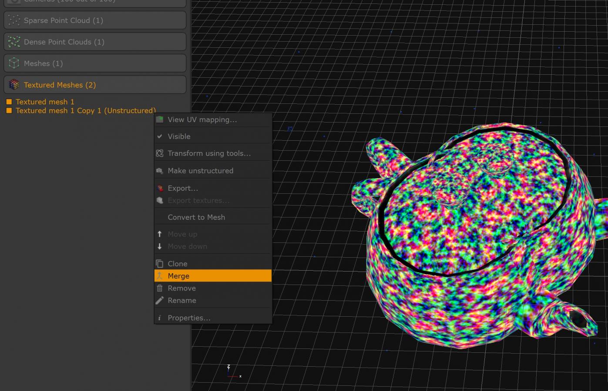Screen dimensions: 608x391
Task: Click the Merge icon in menu
Action: pyautogui.click(x=160, y=276)
